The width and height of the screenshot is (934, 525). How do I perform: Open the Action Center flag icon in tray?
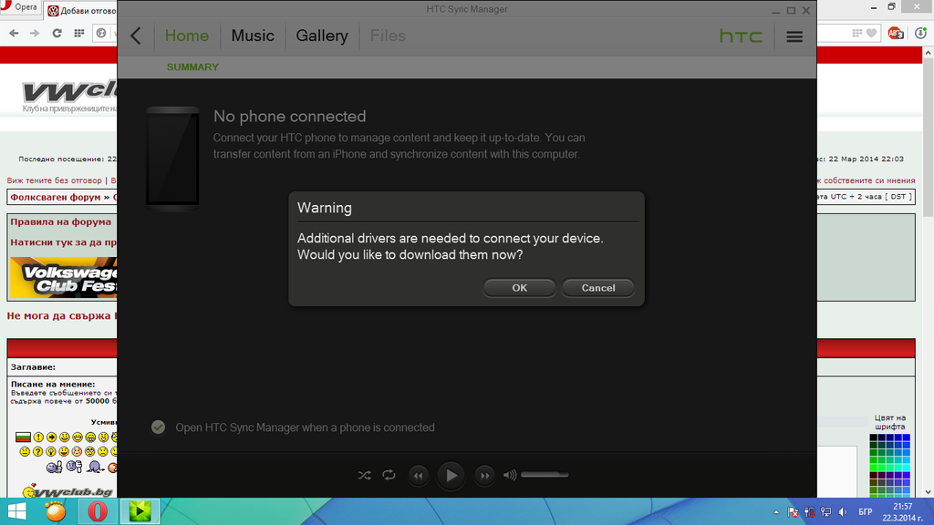(x=793, y=512)
